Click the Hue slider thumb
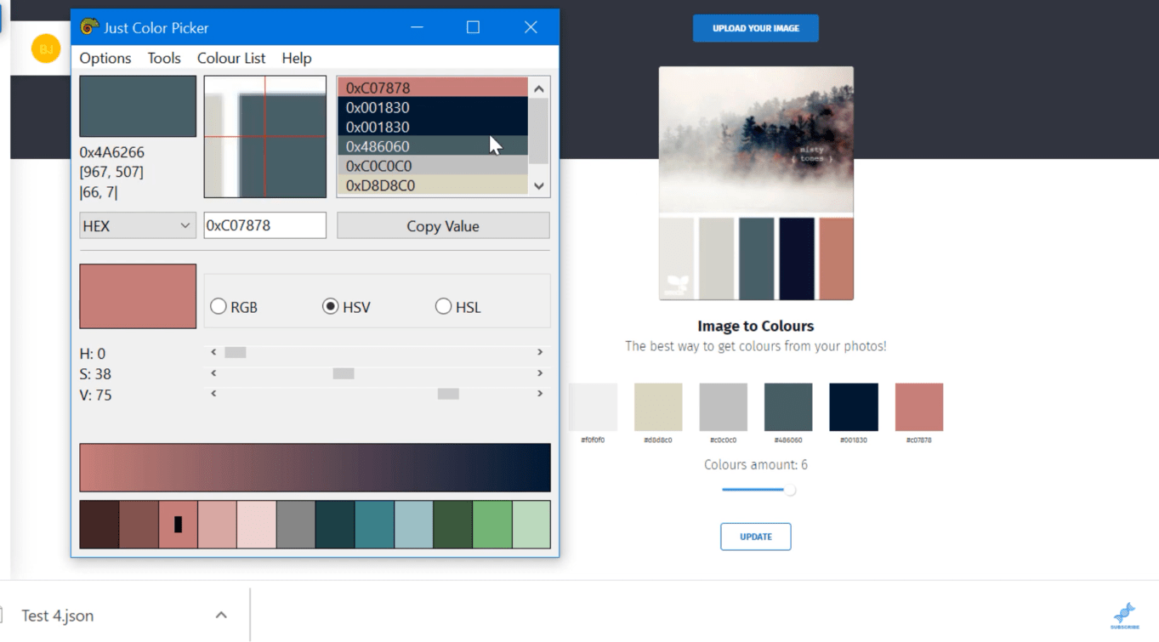The width and height of the screenshot is (1159, 642). [x=236, y=352]
